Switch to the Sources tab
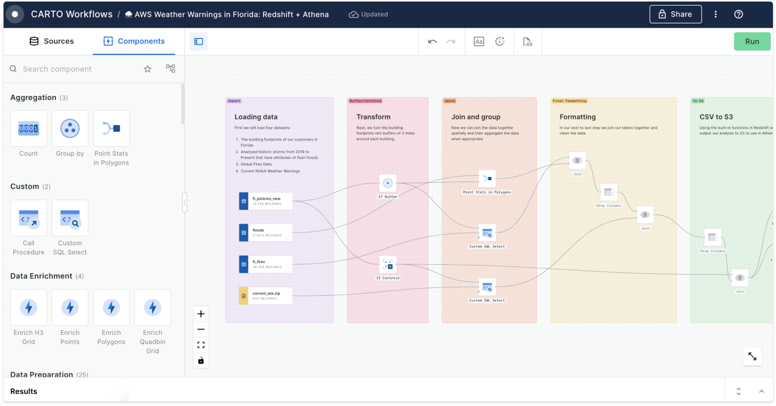The width and height of the screenshot is (776, 406). (51, 41)
